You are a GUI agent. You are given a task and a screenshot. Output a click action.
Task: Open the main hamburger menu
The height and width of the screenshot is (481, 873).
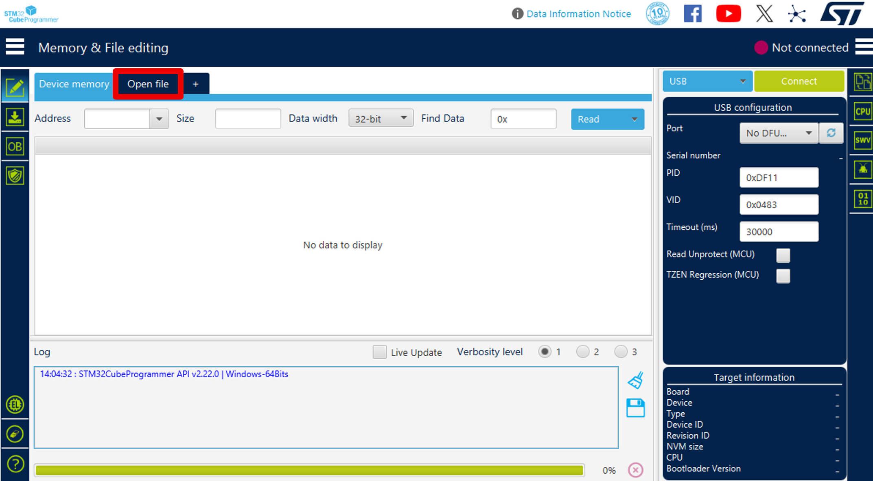point(15,47)
